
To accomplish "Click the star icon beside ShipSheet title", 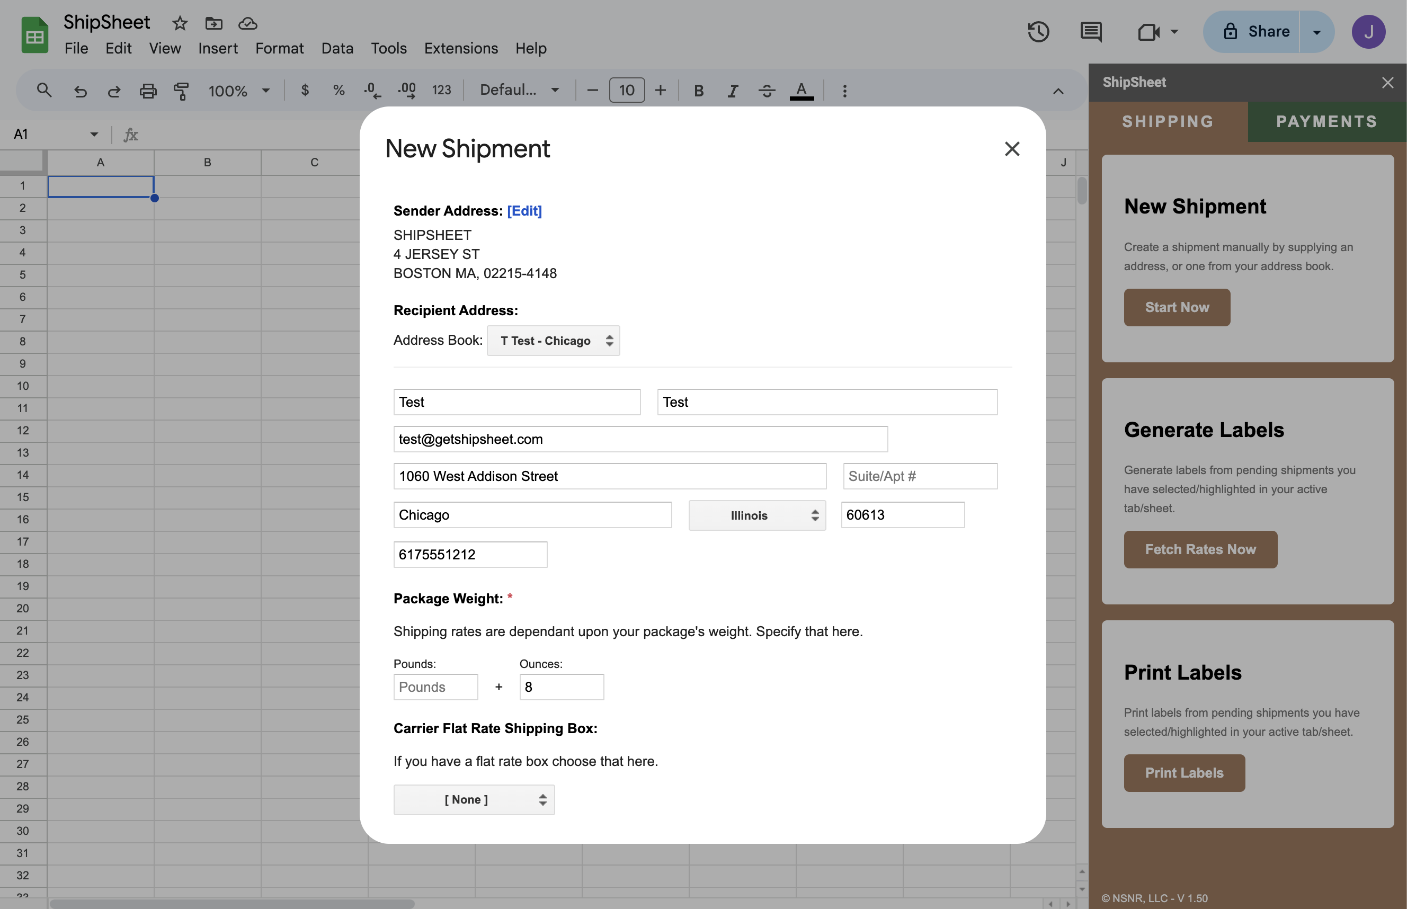I will [x=180, y=24].
